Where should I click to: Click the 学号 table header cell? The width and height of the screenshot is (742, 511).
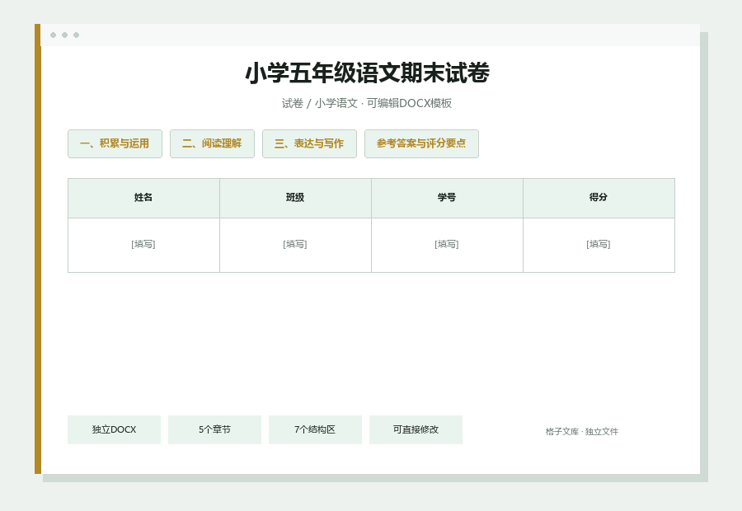tap(447, 199)
